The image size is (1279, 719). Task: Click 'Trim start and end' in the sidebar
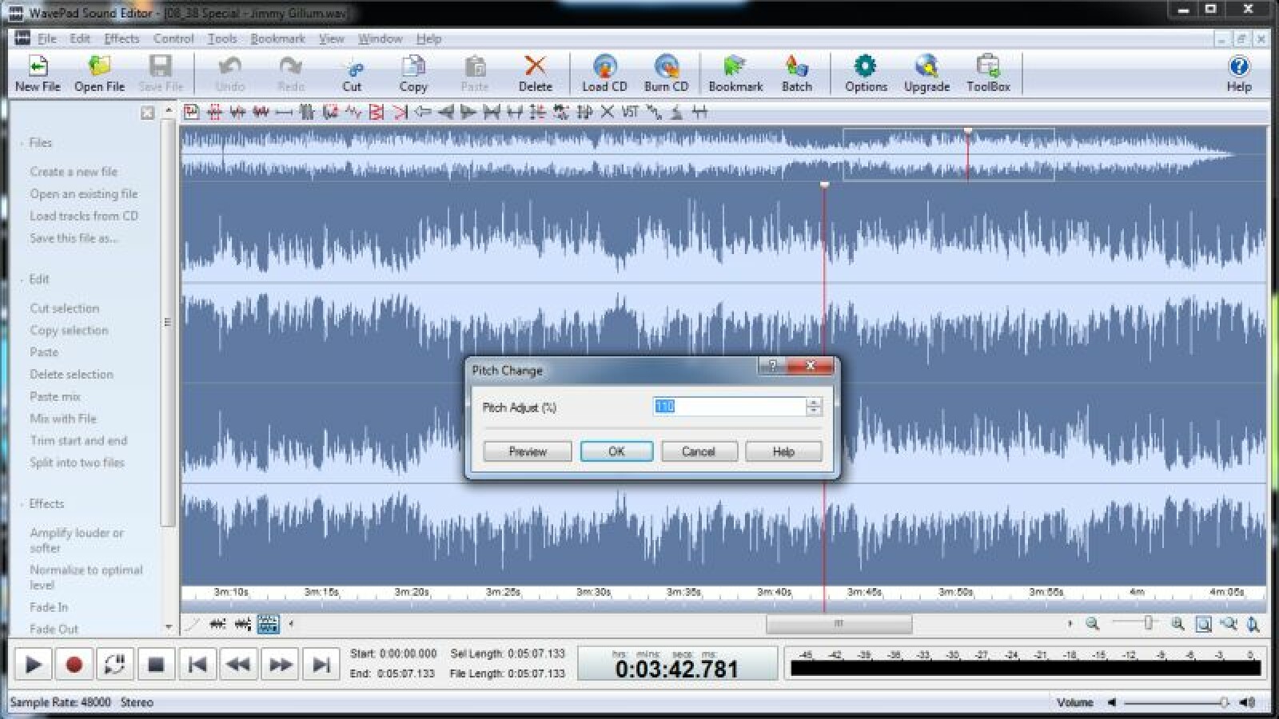coord(78,440)
